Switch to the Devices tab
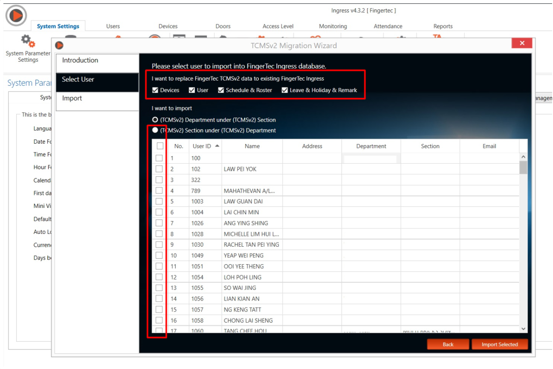553x369 pixels. point(168,26)
